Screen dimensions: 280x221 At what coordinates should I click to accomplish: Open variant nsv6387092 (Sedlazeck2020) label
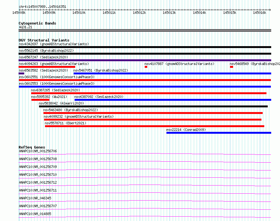tap(99, 97)
